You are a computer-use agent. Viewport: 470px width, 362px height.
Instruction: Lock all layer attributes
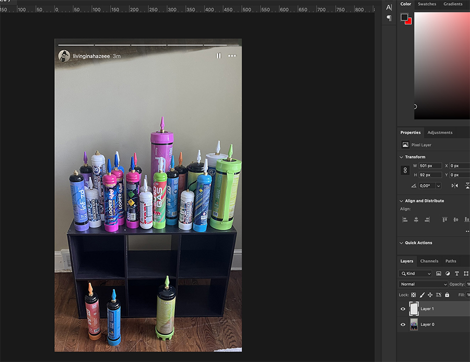pos(447,295)
